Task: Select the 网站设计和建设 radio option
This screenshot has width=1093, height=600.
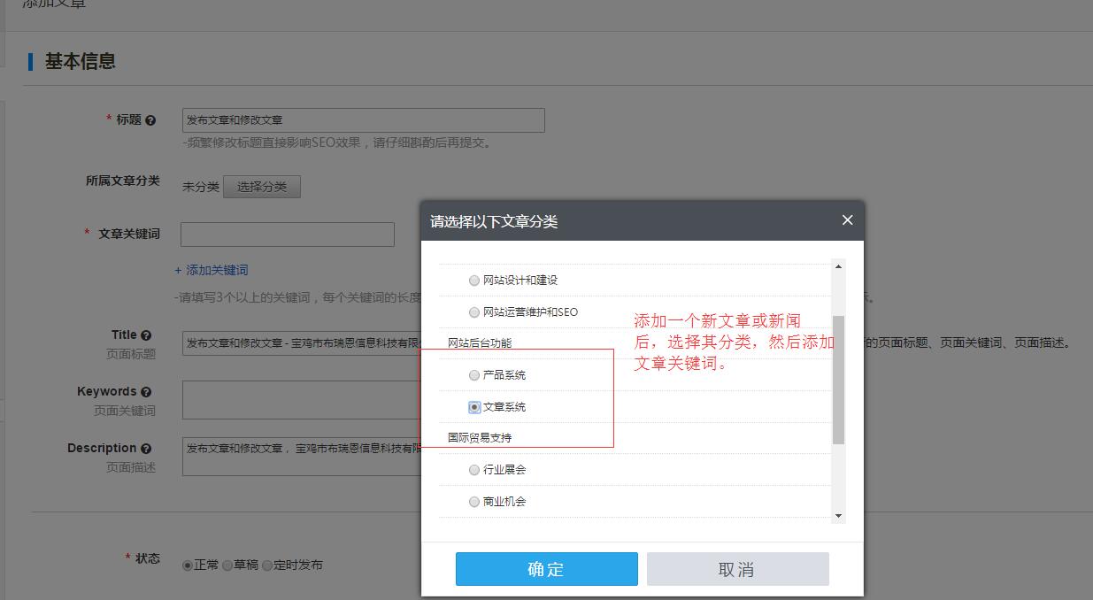Action: point(474,281)
